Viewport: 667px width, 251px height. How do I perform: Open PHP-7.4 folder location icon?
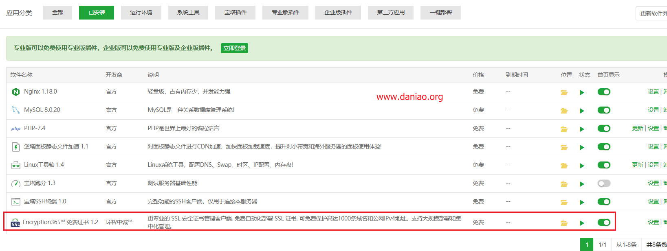[564, 129]
